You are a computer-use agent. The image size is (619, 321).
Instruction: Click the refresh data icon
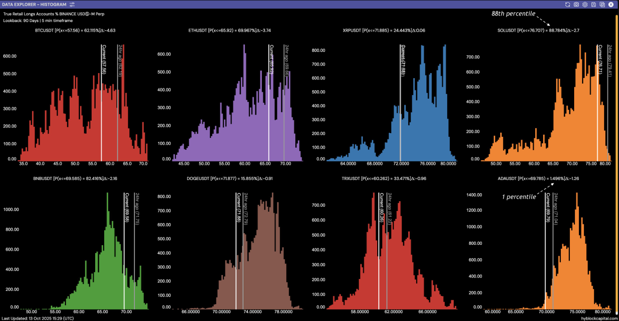point(567,4)
